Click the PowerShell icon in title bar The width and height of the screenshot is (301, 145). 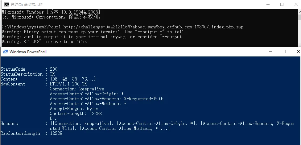click(x=5, y=52)
